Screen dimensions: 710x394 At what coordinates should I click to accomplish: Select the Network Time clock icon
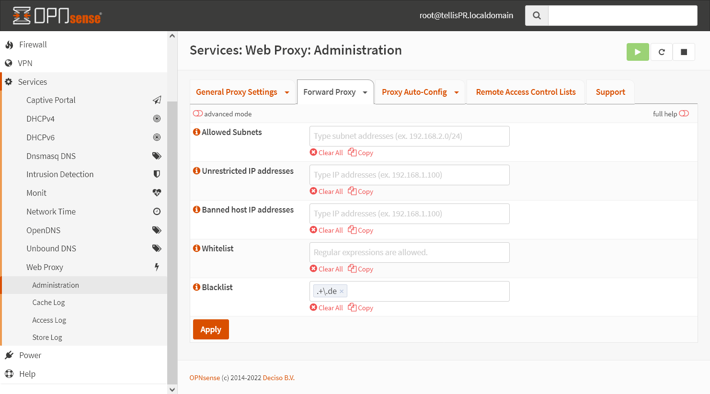pos(157,211)
